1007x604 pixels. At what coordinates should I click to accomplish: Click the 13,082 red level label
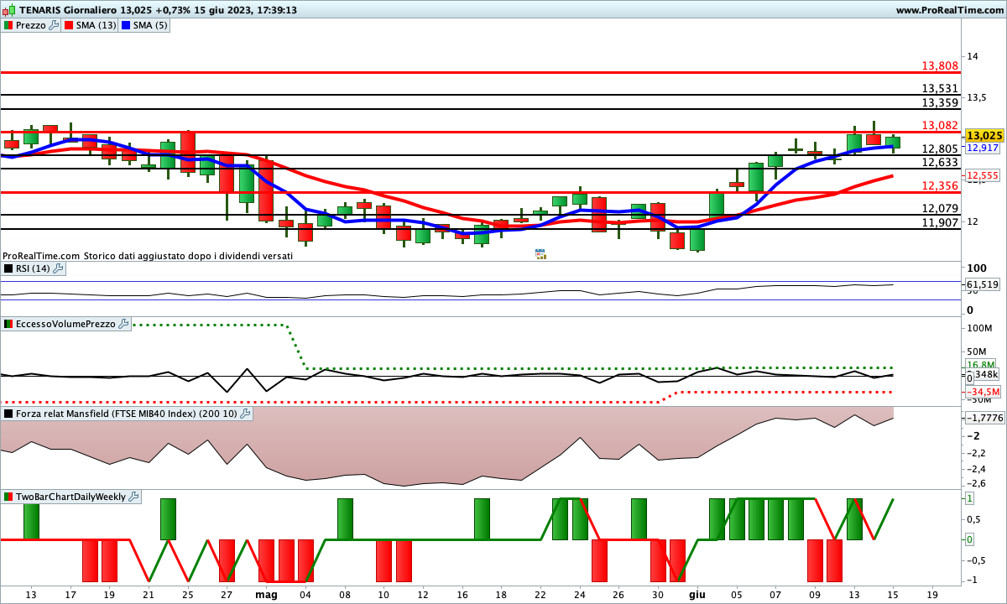[940, 125]
